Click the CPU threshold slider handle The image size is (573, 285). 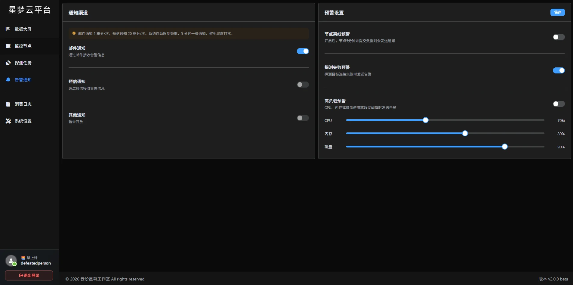425,120
